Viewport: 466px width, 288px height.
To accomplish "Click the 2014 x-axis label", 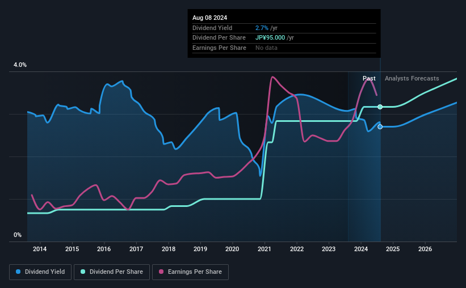I will click(40, 249).
